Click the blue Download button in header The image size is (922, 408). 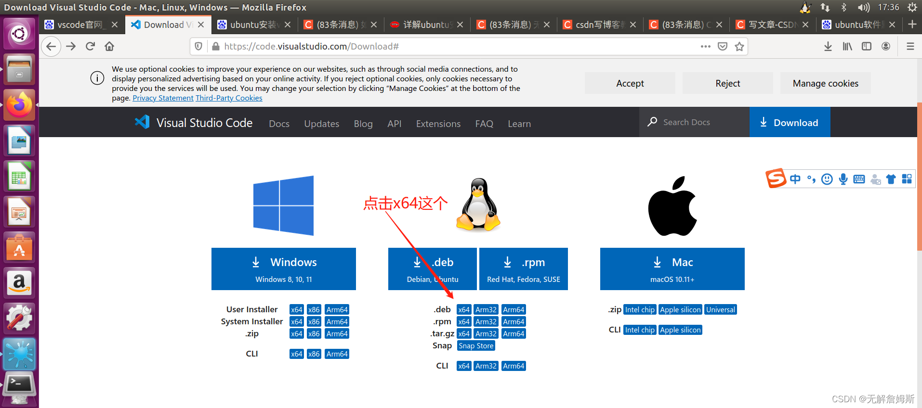tap(790, 122)
